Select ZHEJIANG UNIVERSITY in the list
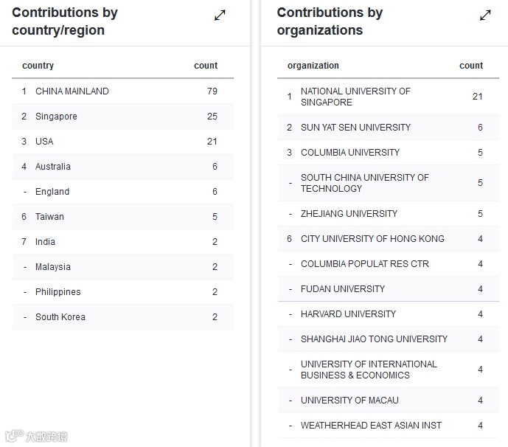 (x=349, y=214)
